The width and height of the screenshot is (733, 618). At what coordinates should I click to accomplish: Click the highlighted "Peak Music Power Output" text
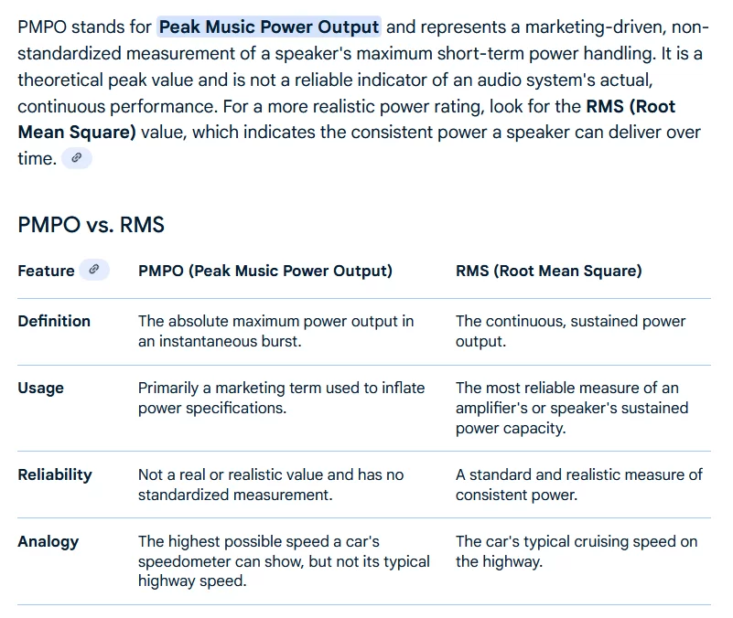point(269,27)
